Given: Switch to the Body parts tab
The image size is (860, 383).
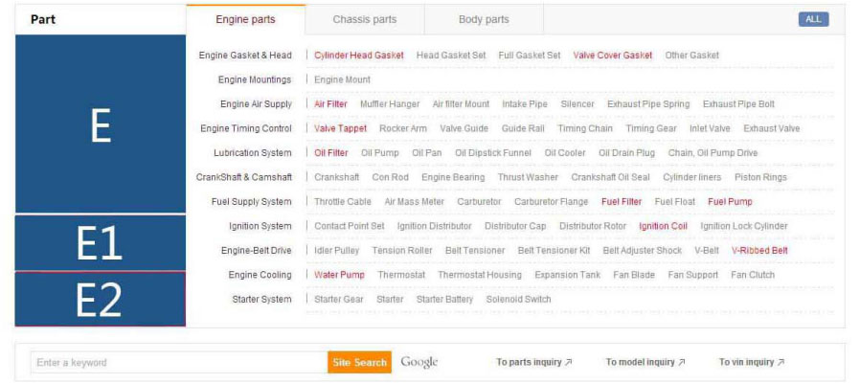Looking at the screenshot, I should pyautogui.click(x=484, y=19).
